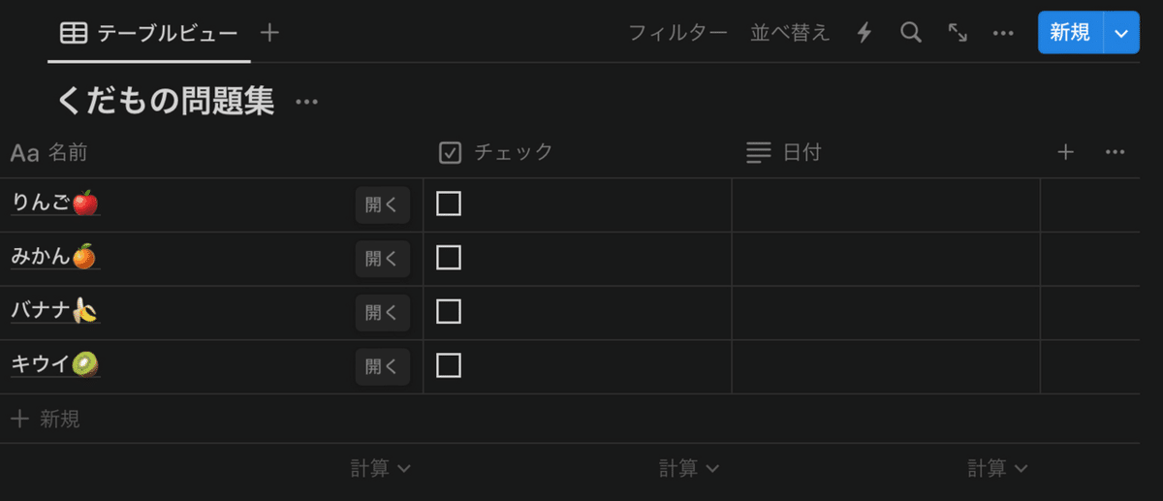Image resolution: width=1163 pixels, height=501 pixels.
Task: Click 開く button on the バナナ row
Action: tap(382, 312)
